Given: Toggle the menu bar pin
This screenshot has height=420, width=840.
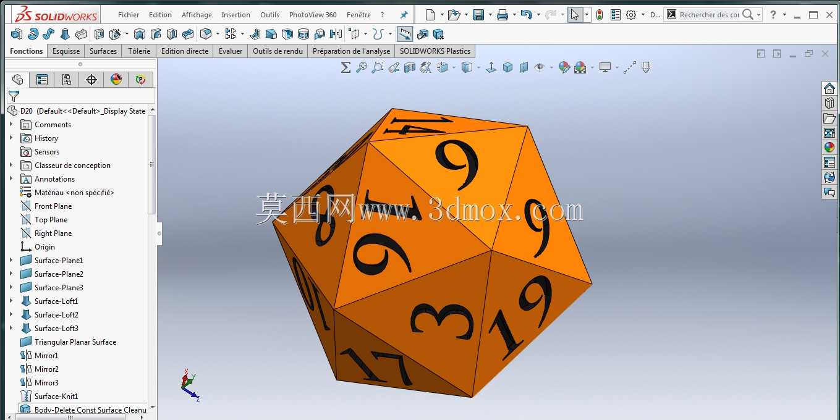Looking at the screenshot, I should [404, 15].
